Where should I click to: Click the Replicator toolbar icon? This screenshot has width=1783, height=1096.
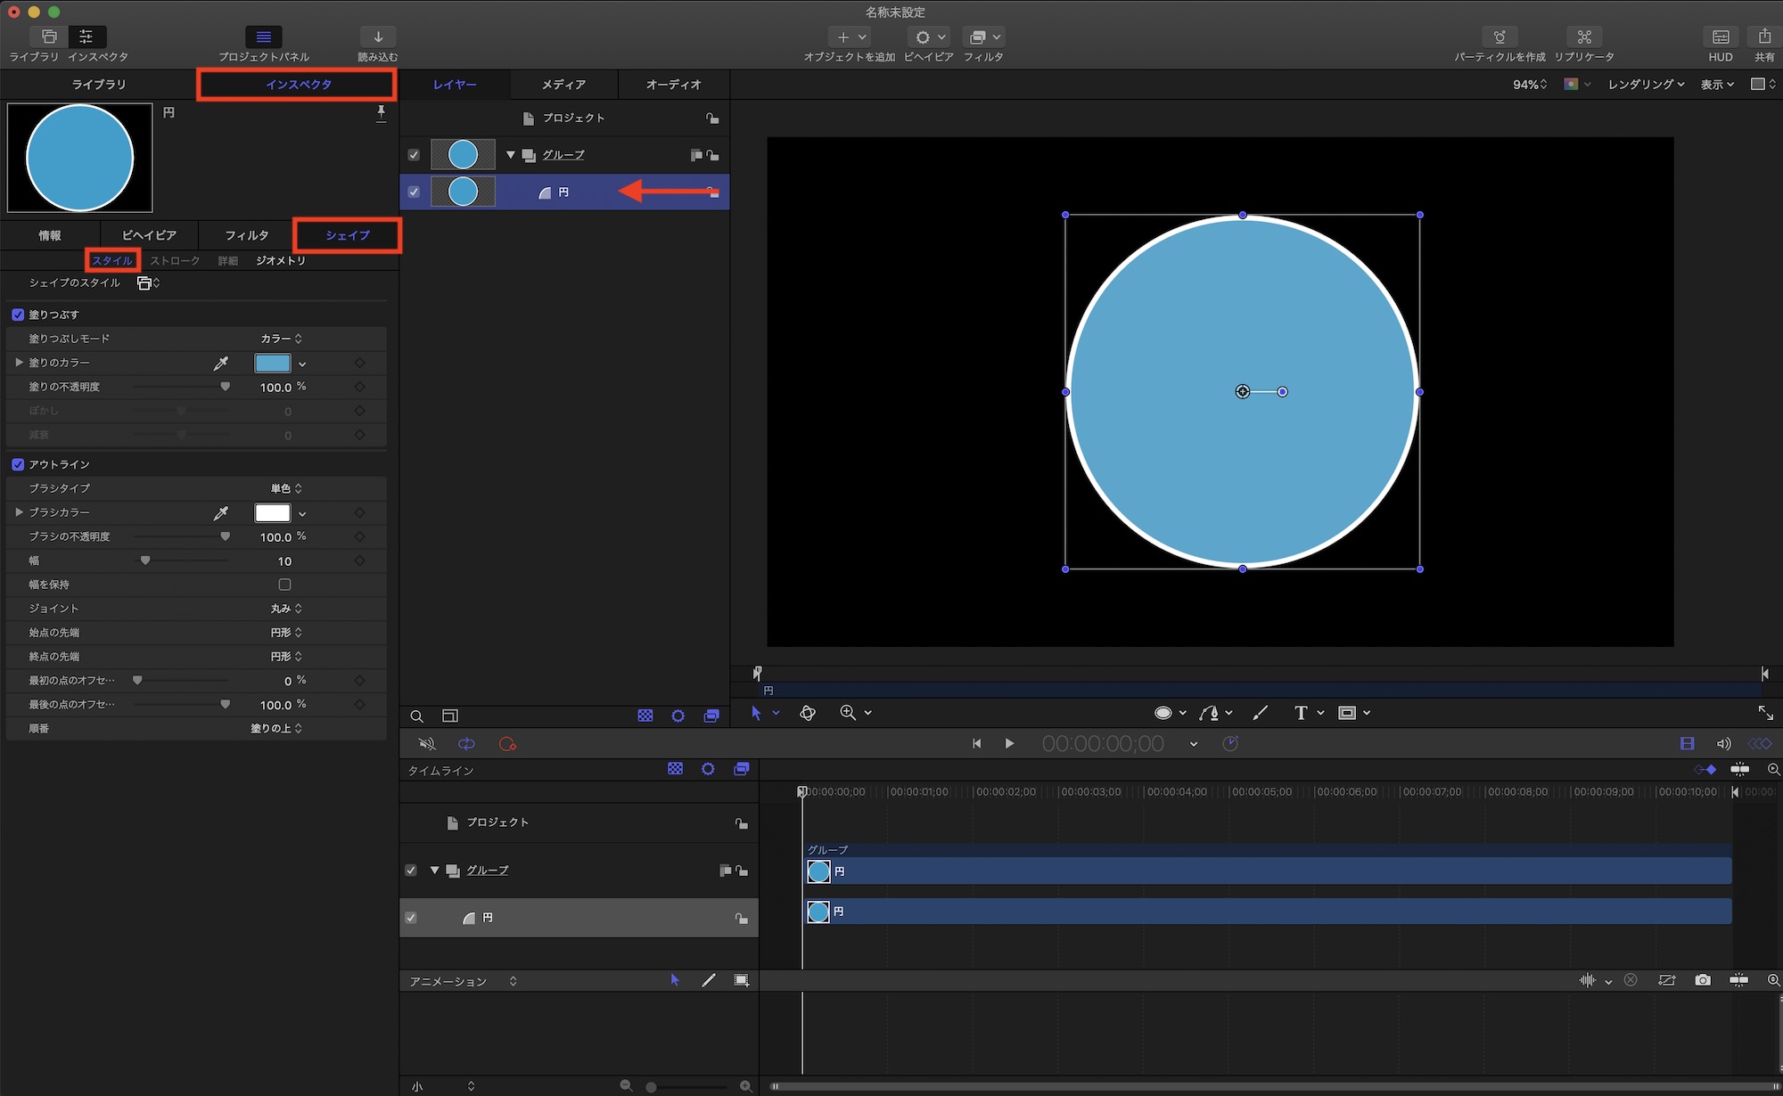pyautogui.click(x=1584, y=37)
